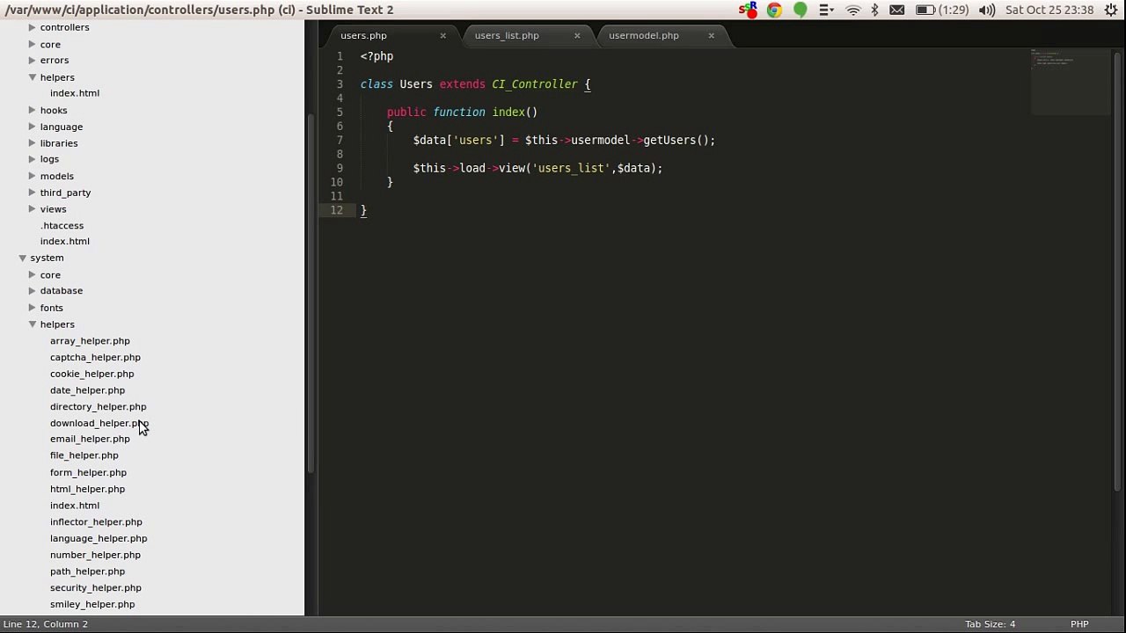Expand the logs folder
Screen dimensions: 1126x633
[32, 160]
